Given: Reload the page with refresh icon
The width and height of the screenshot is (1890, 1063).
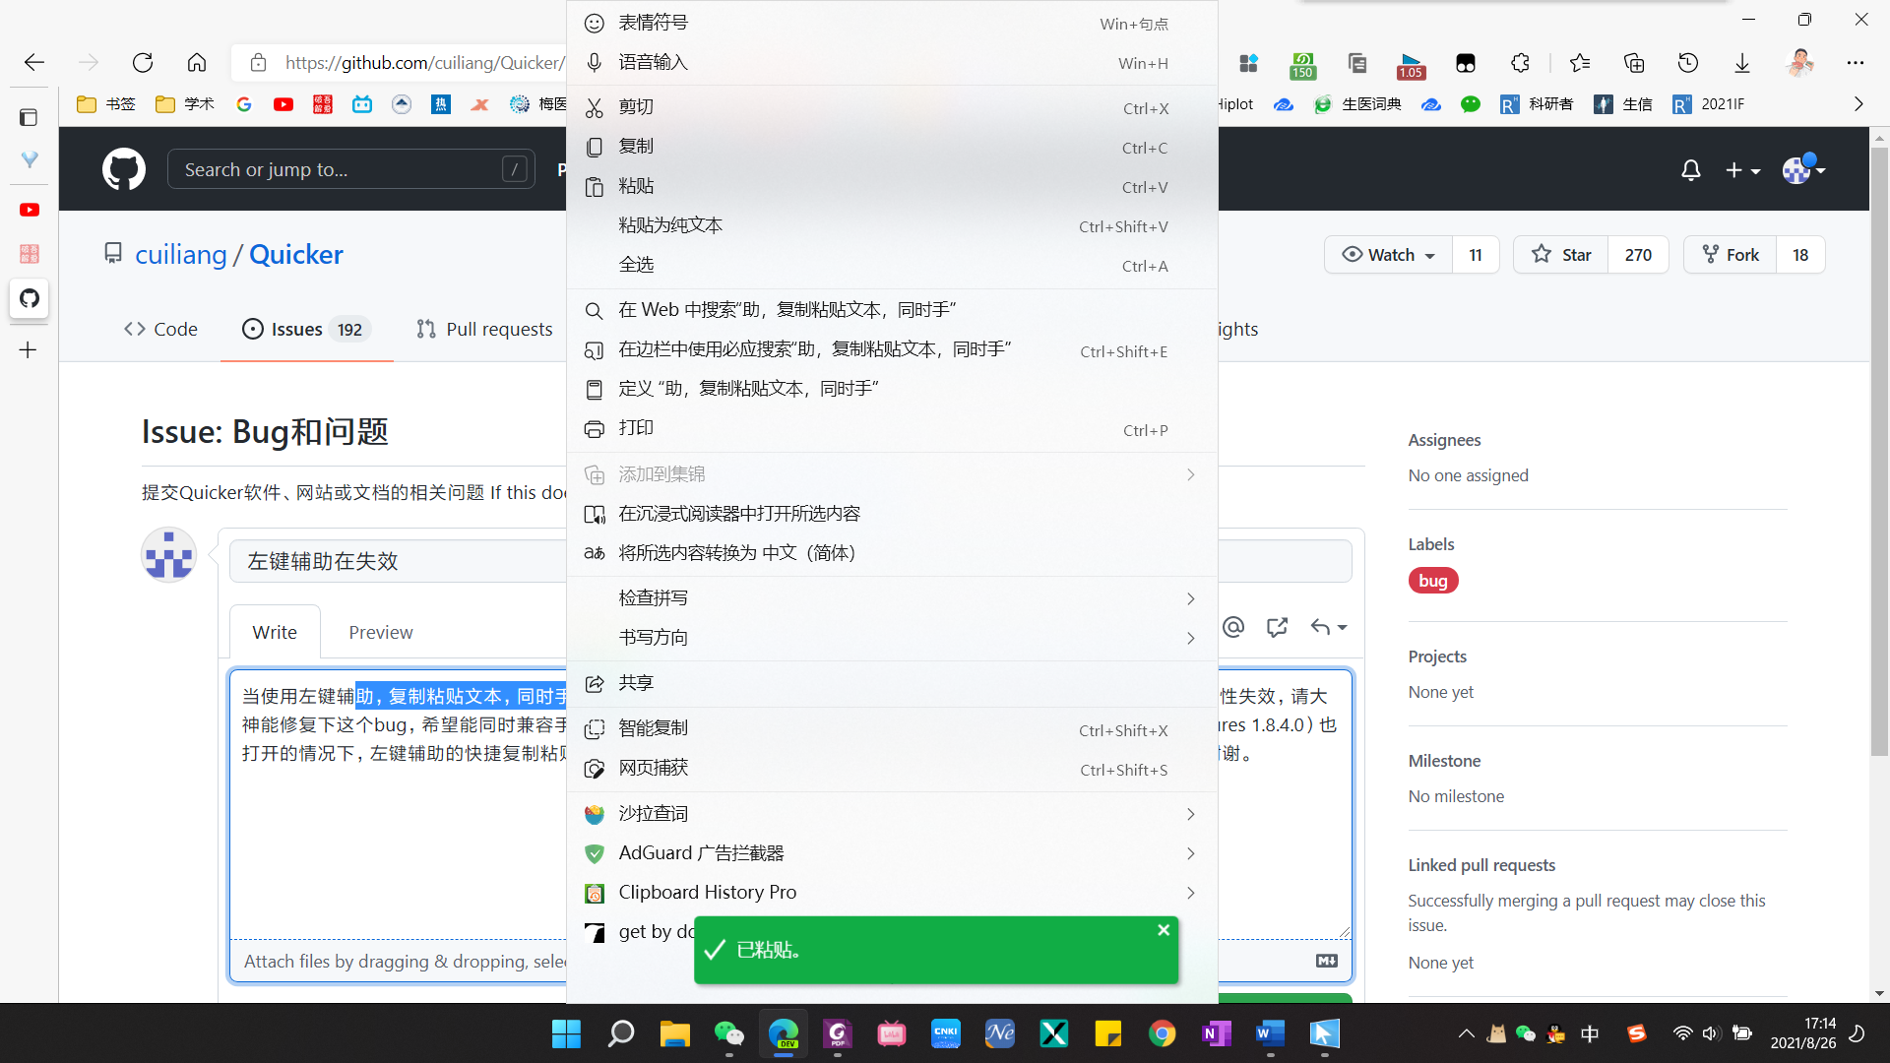Looking at the screenshot, I should pos(143,63).
